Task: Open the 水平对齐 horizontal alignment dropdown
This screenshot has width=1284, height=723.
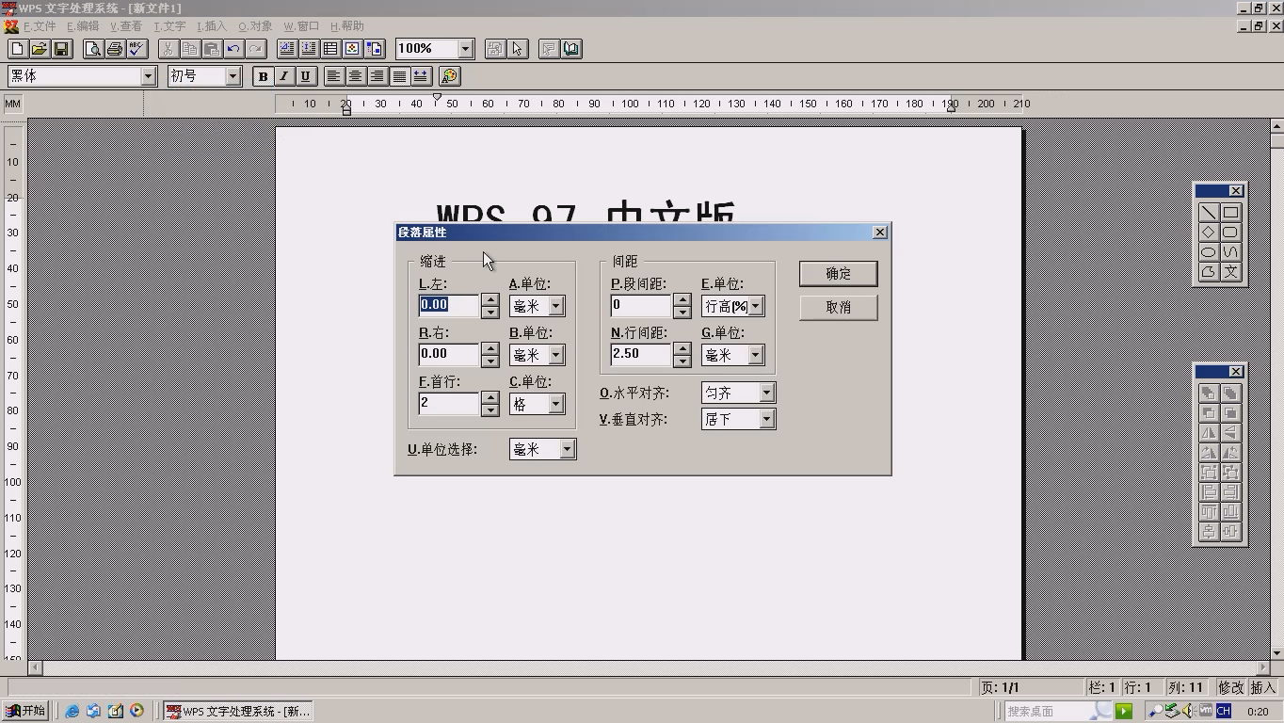Action: pos(766,393)
